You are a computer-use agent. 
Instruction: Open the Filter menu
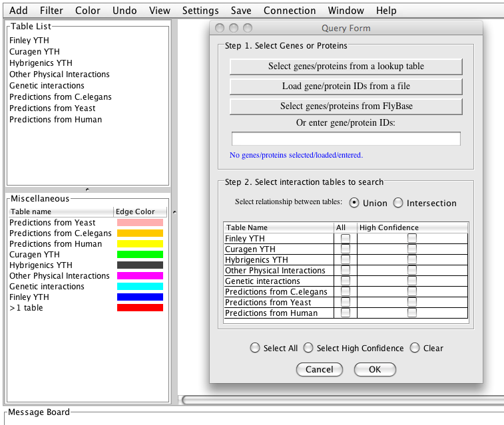click(x=51, y=11)
